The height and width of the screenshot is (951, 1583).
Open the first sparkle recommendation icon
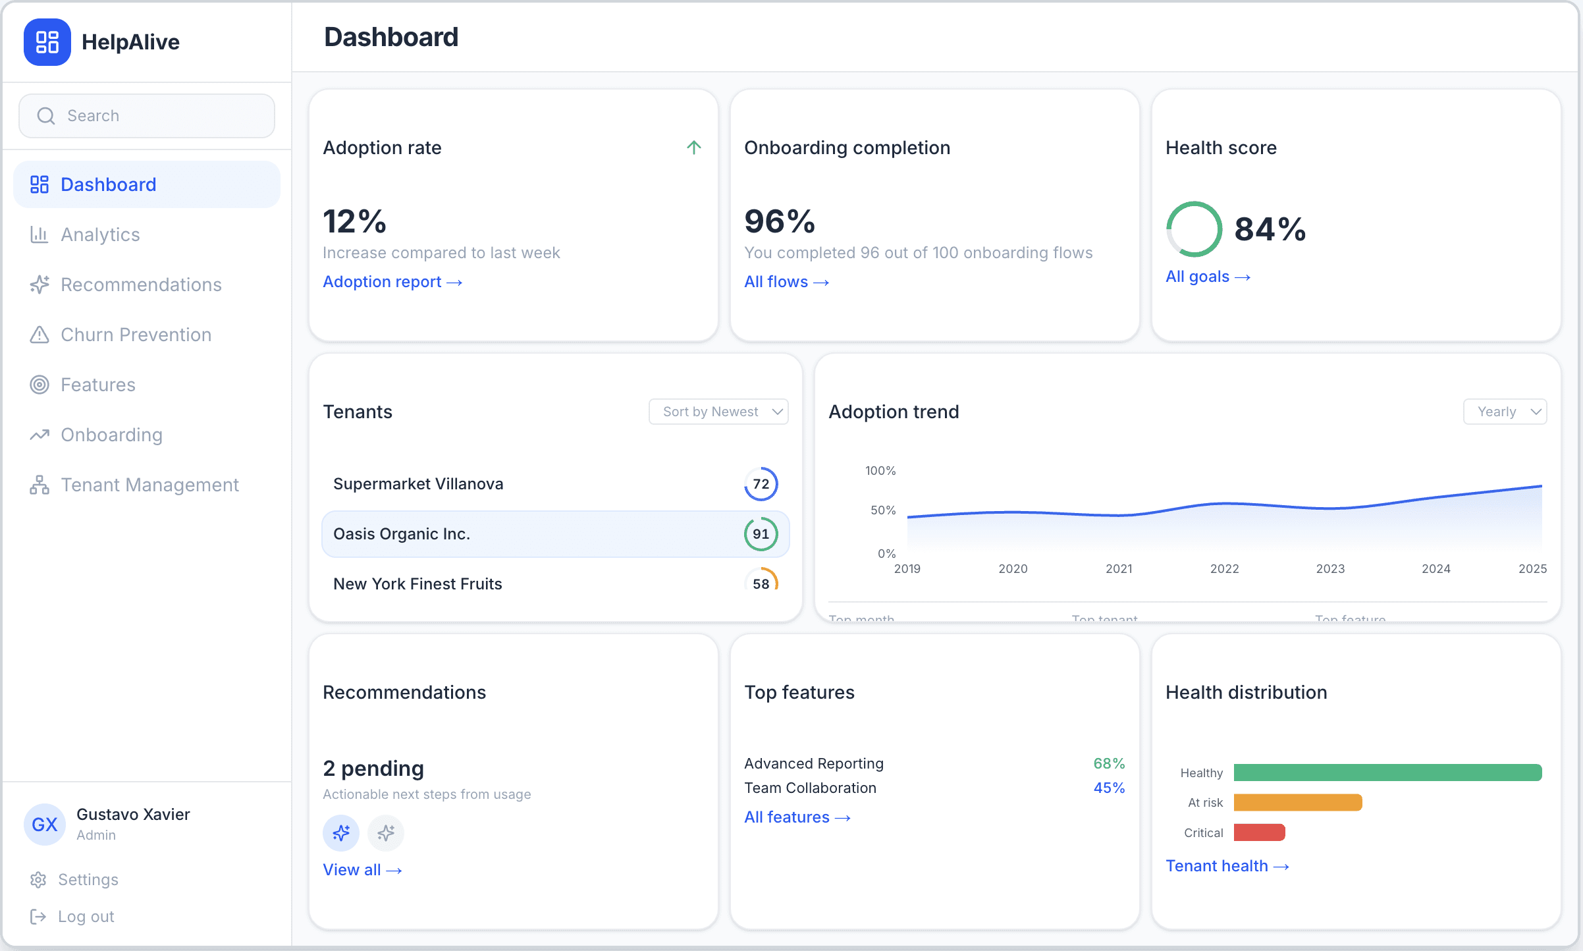coord(340,832)
